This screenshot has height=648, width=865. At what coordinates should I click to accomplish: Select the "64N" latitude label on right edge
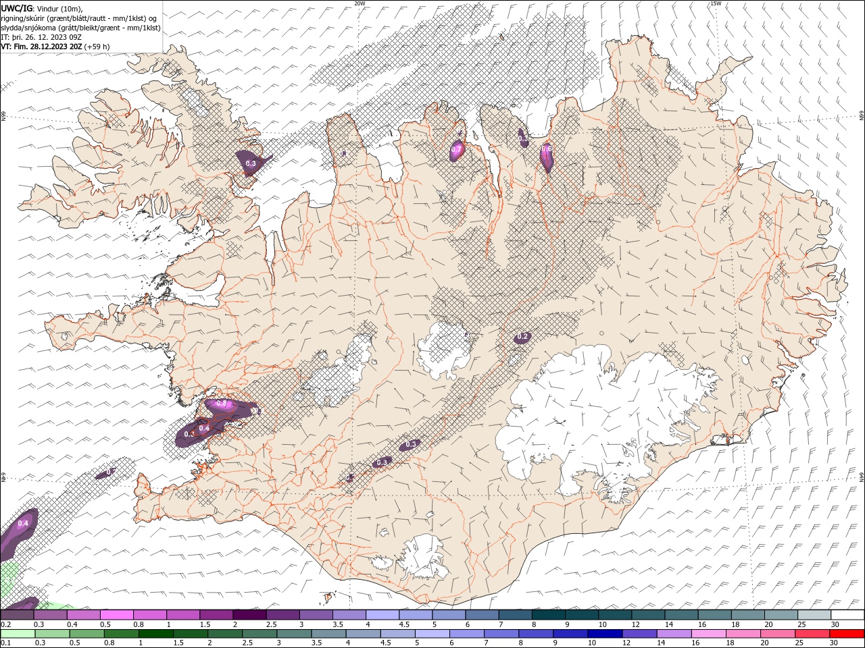(862, 477)
